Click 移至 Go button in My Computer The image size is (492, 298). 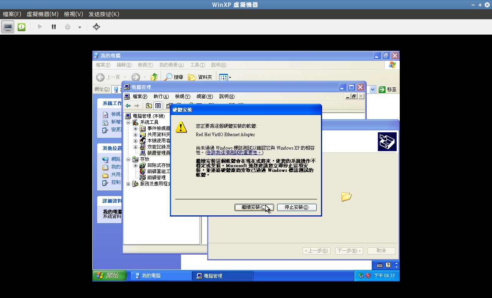click(388, 89)
